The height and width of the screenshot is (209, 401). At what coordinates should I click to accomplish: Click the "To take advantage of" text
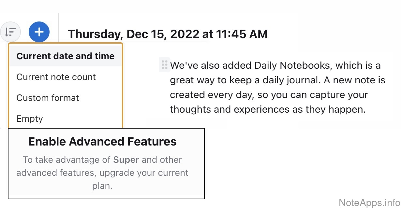point(62,160)
